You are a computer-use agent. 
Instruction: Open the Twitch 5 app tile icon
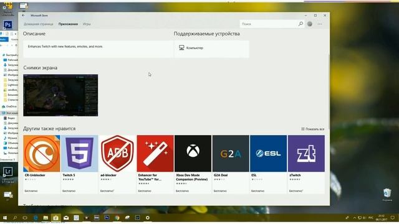click(80, 154)
